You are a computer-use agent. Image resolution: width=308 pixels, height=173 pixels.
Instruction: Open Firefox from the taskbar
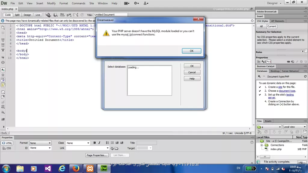(76, 168)
